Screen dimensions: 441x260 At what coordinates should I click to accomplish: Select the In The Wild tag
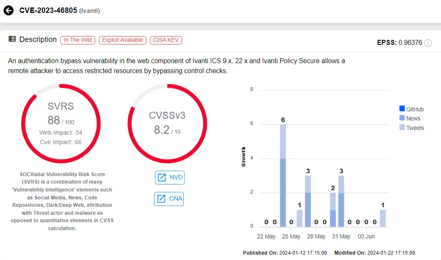(x=78, y=40)
